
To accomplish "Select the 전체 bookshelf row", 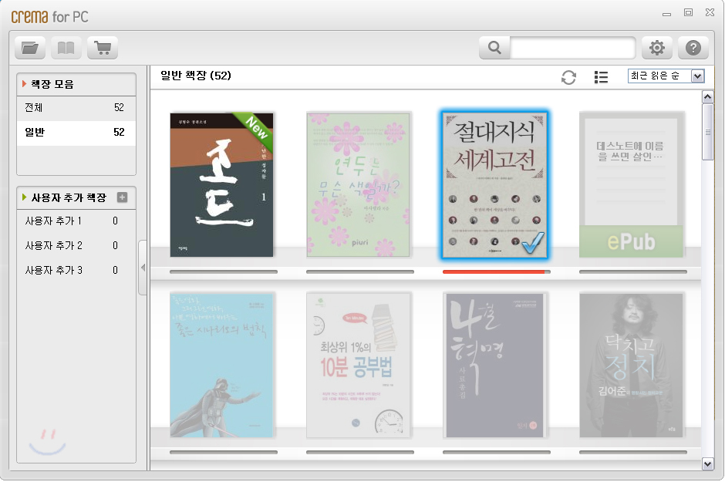I will [76, 108].
